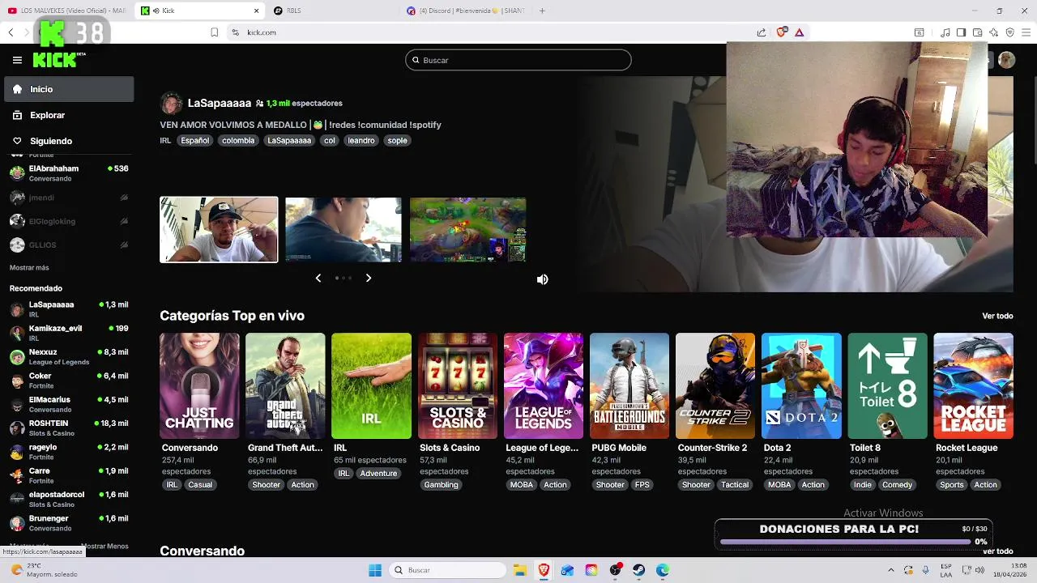1037x583 pixels.
Task: Show the browser sidebar panel icon
Action: coord(961,32)
